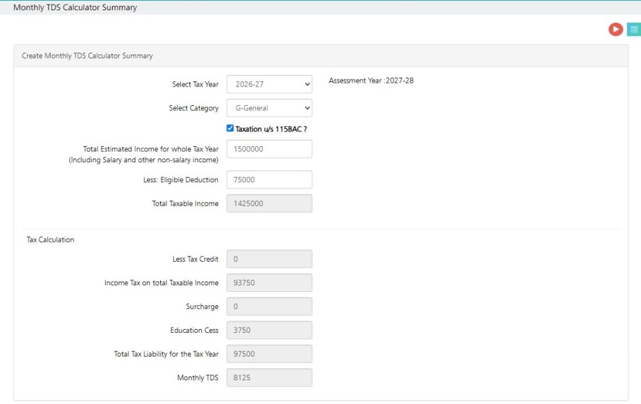Open the Select Category dropdown
This screenshot has height=404, width=641.
(x=269, y=108)
